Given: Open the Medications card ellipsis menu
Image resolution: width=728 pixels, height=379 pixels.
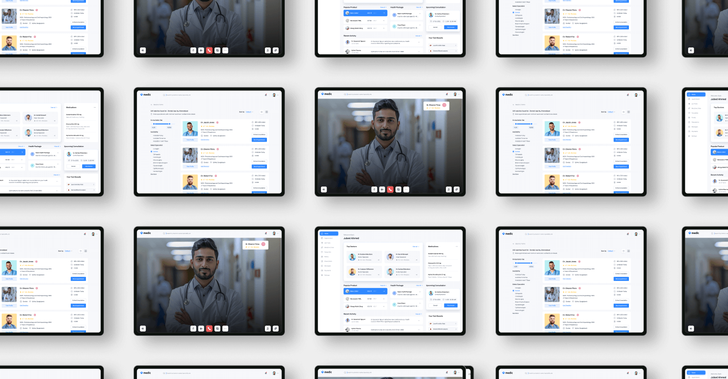Looking at the screenshot, I should [x=457, y=246].
